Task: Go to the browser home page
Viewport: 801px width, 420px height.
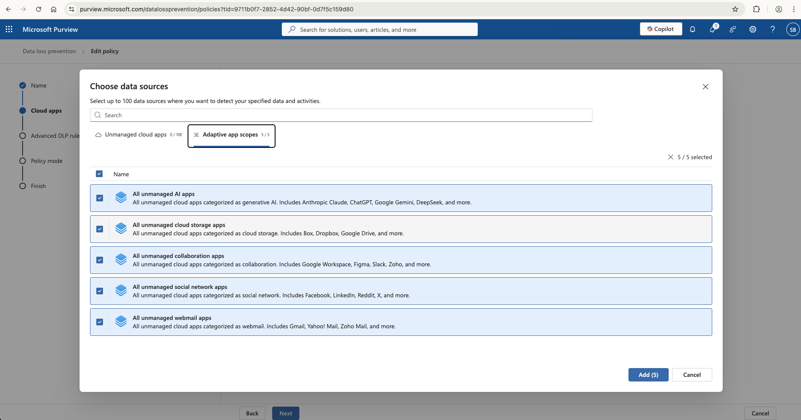Action: point(54,9)
